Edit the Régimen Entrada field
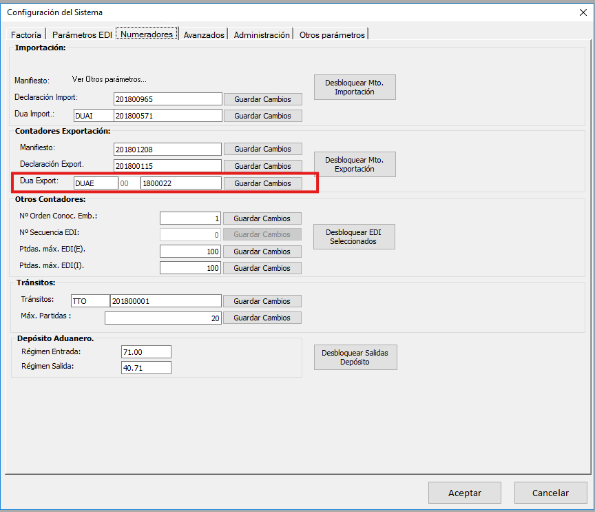This screenshot has width=595, height=512. (x=145, y=352)
